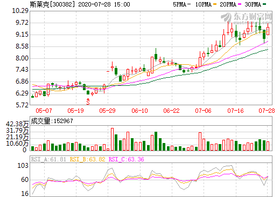Screen dimensions: 280x197
Task: Click date axis label 07-16
Action: click(x=235, y=111)
